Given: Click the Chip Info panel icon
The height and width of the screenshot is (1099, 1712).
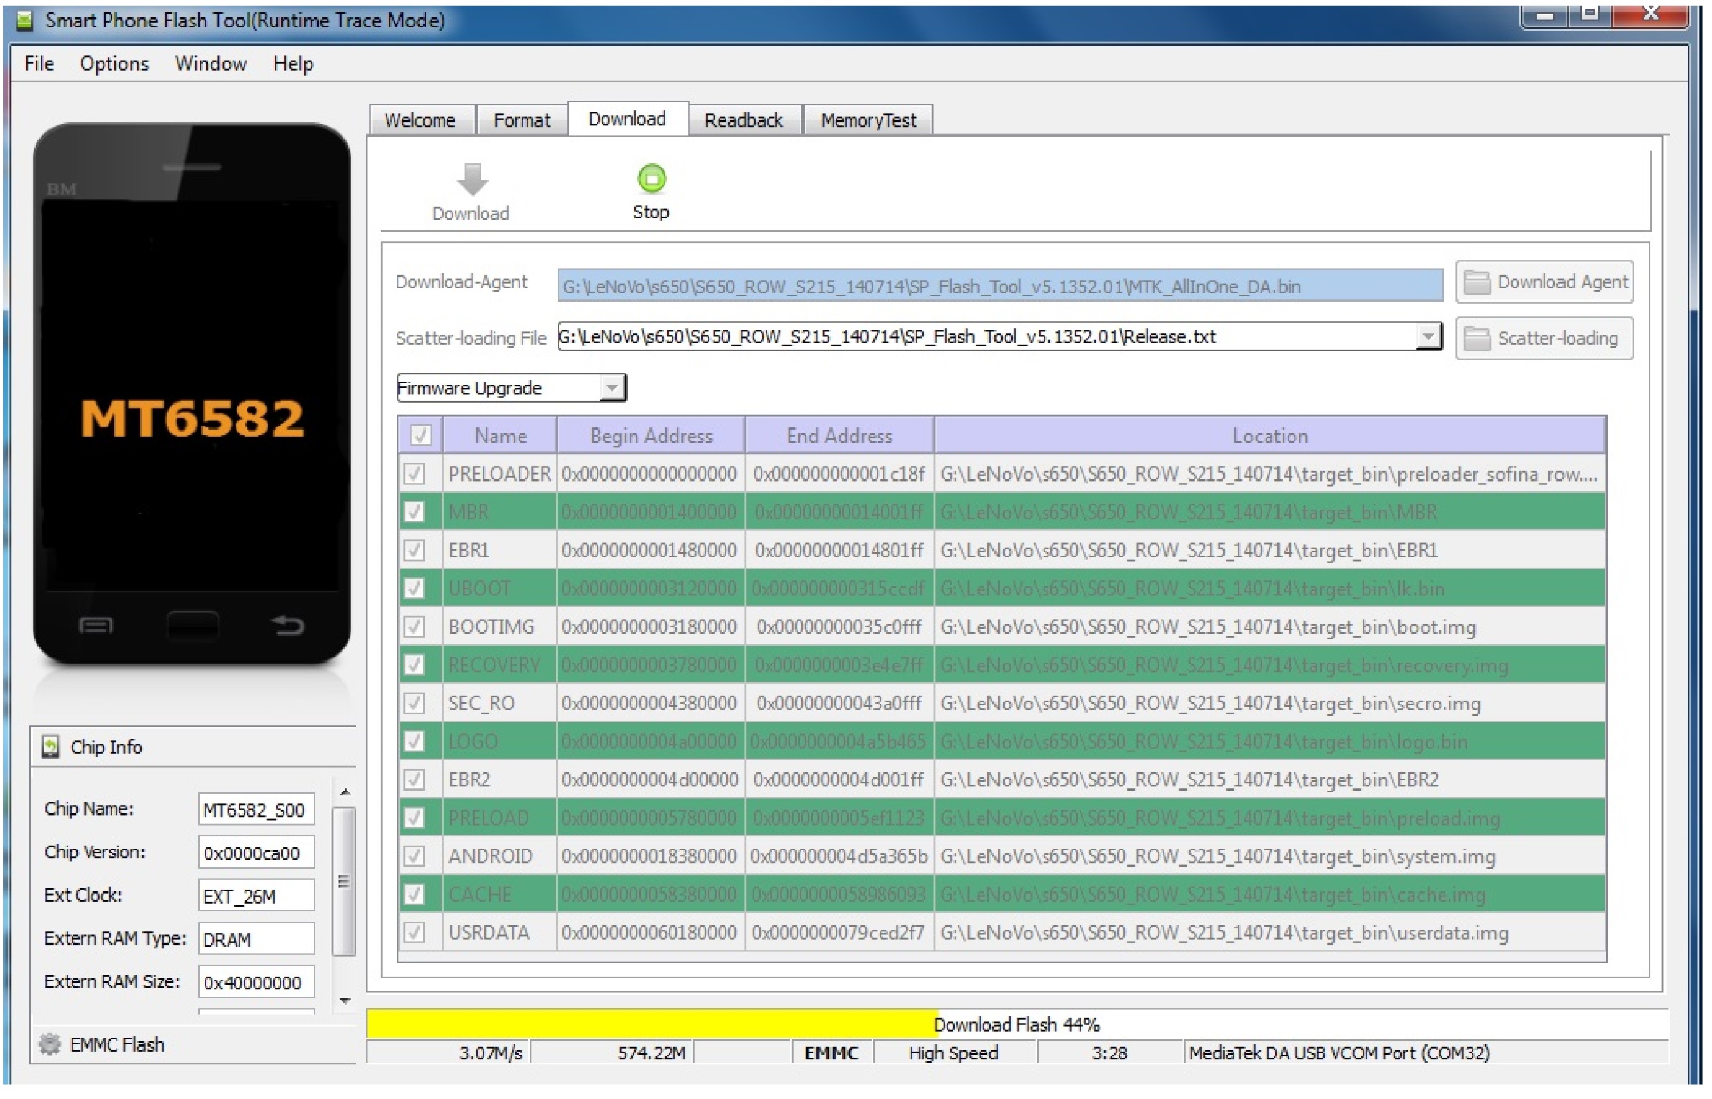Looking at the screenshot, I should tap(50, 747).
